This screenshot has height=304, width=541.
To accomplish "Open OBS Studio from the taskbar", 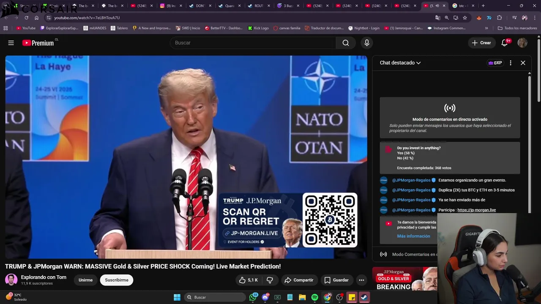I will pos(339,297).
